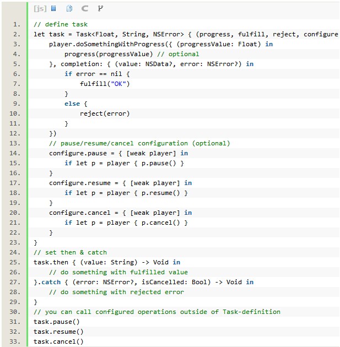Click the task.resume() line
Viewport: 340px width, 347px height.
(58, 332)
